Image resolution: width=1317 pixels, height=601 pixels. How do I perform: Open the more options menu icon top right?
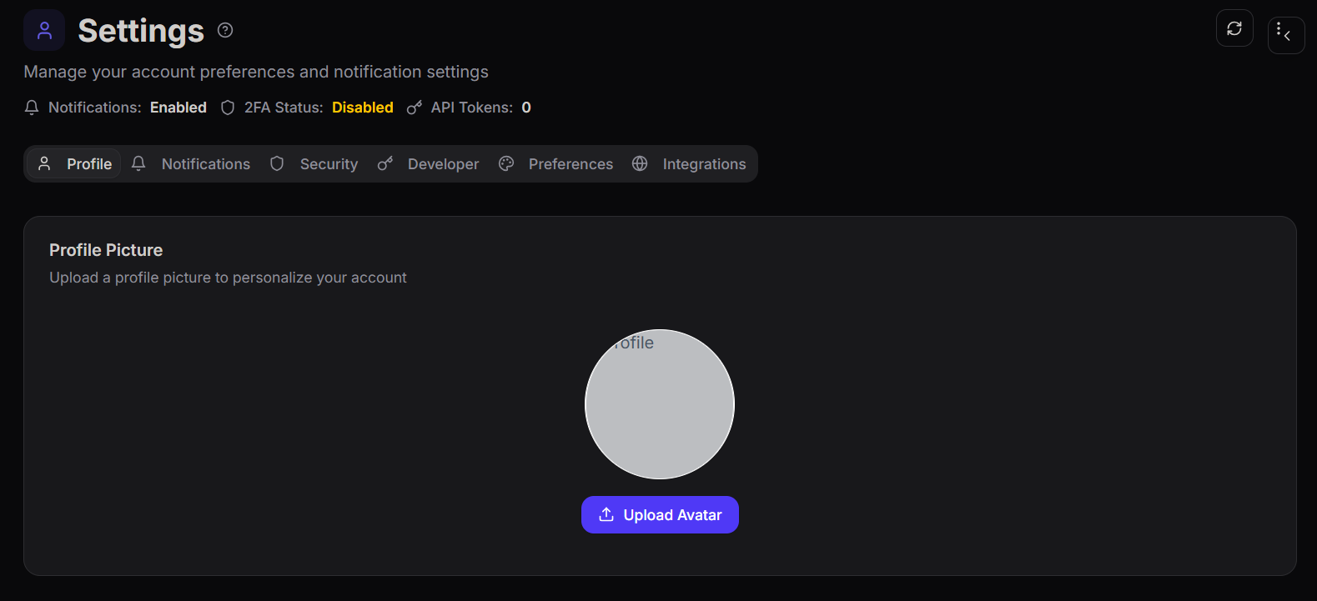(1285, 34)
